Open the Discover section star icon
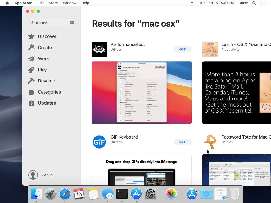271x203 pixels. [31, 36]
